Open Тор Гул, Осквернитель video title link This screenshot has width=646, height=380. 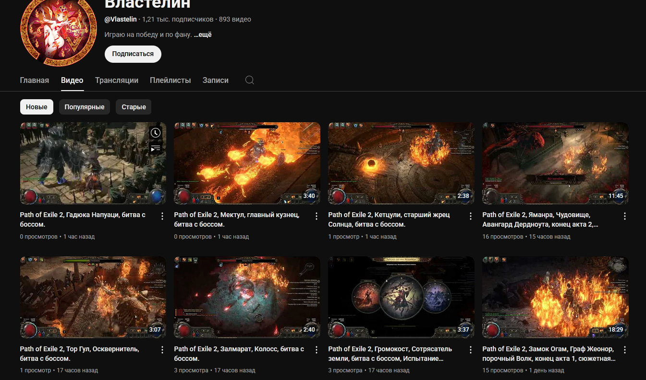79,354
